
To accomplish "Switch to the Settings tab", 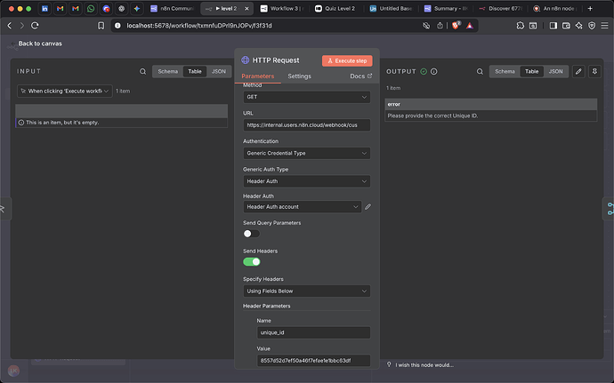I will (x=299, y=76).
